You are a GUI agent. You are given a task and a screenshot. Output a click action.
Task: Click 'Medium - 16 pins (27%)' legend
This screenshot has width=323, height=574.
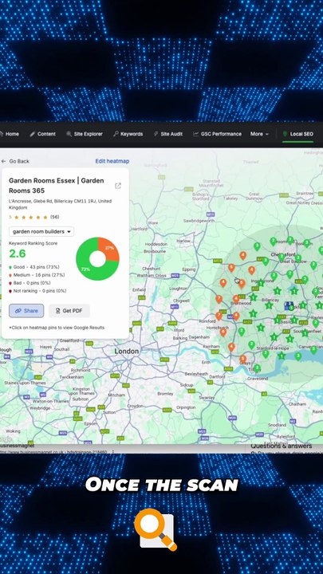click(37, 275)
